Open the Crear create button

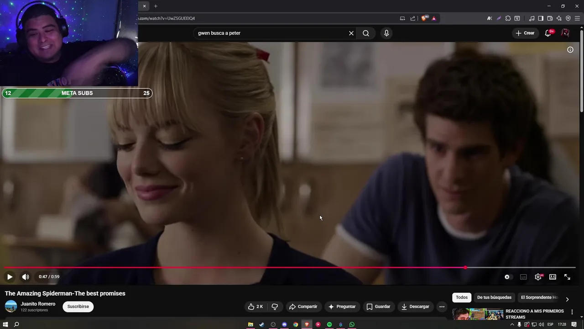pos(525,33)
